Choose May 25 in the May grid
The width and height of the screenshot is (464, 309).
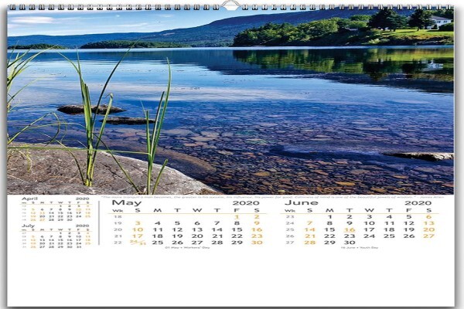pos(158,243)
